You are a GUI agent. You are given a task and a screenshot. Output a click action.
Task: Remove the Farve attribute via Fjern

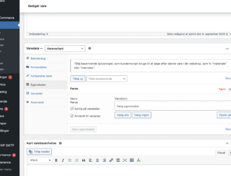click(222, 89)
